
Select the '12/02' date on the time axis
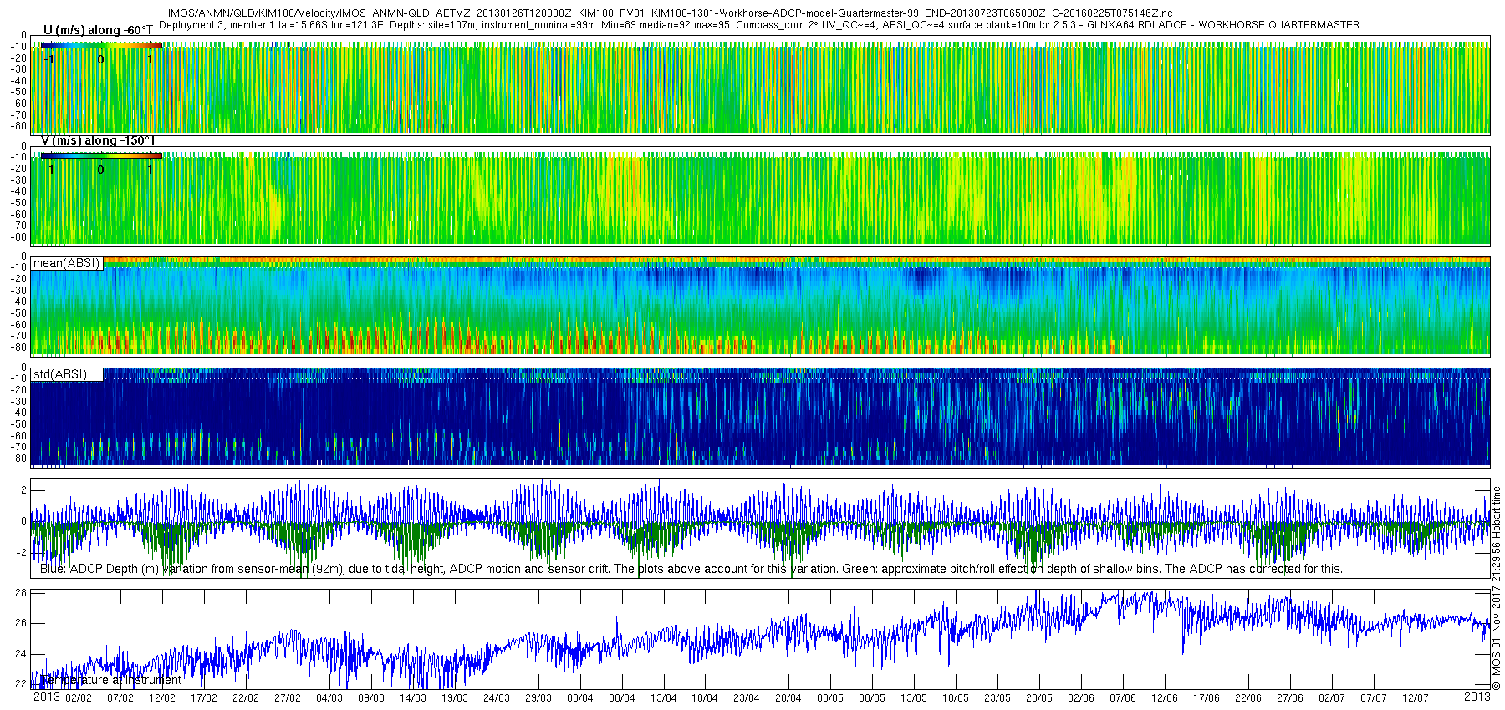coord(162,698)
